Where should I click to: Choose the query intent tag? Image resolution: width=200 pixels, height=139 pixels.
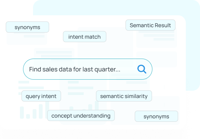click(41, 96)
